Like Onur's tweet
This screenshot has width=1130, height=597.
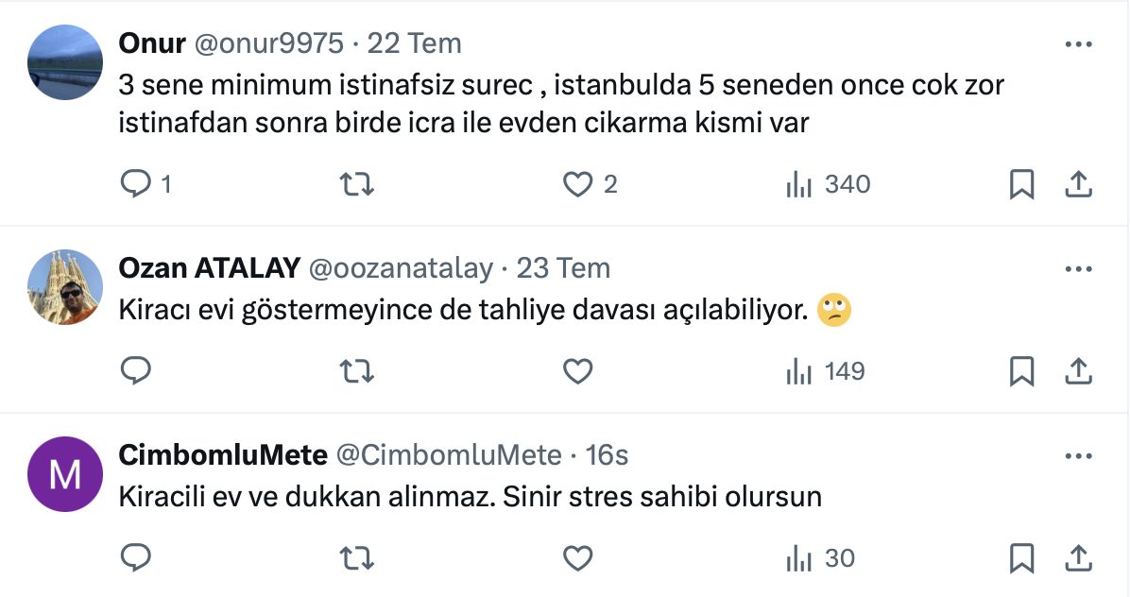pos(577,184)
